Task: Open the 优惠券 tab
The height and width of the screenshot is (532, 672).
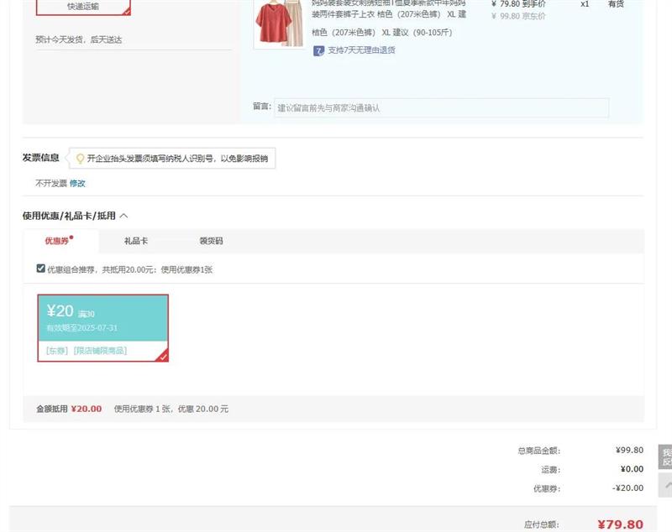Action: [58, 241]
